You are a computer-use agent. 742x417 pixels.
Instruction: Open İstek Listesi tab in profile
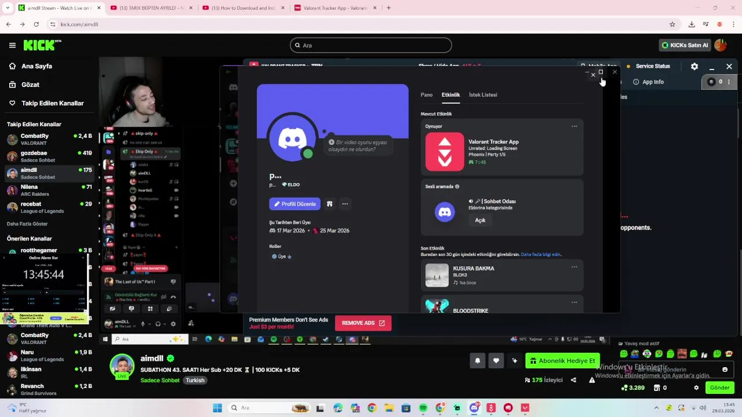click(x=483, y=94)
